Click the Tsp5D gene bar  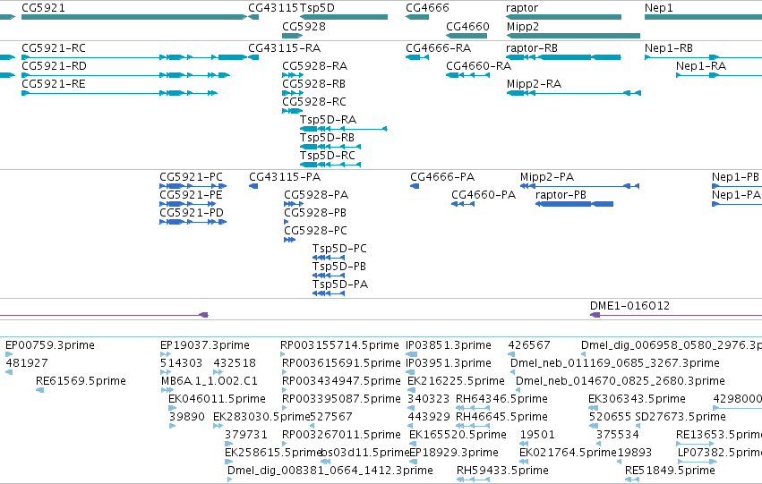(x=344, y=17)
